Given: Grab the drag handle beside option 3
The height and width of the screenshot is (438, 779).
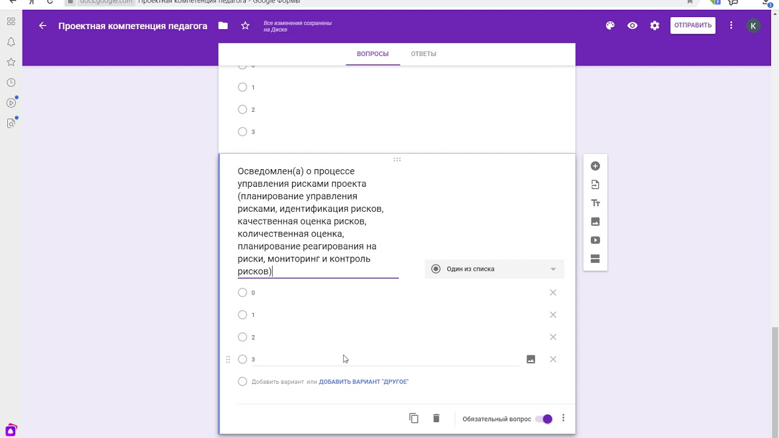Looking at the screenshot, I should click(x=228, y=360).
